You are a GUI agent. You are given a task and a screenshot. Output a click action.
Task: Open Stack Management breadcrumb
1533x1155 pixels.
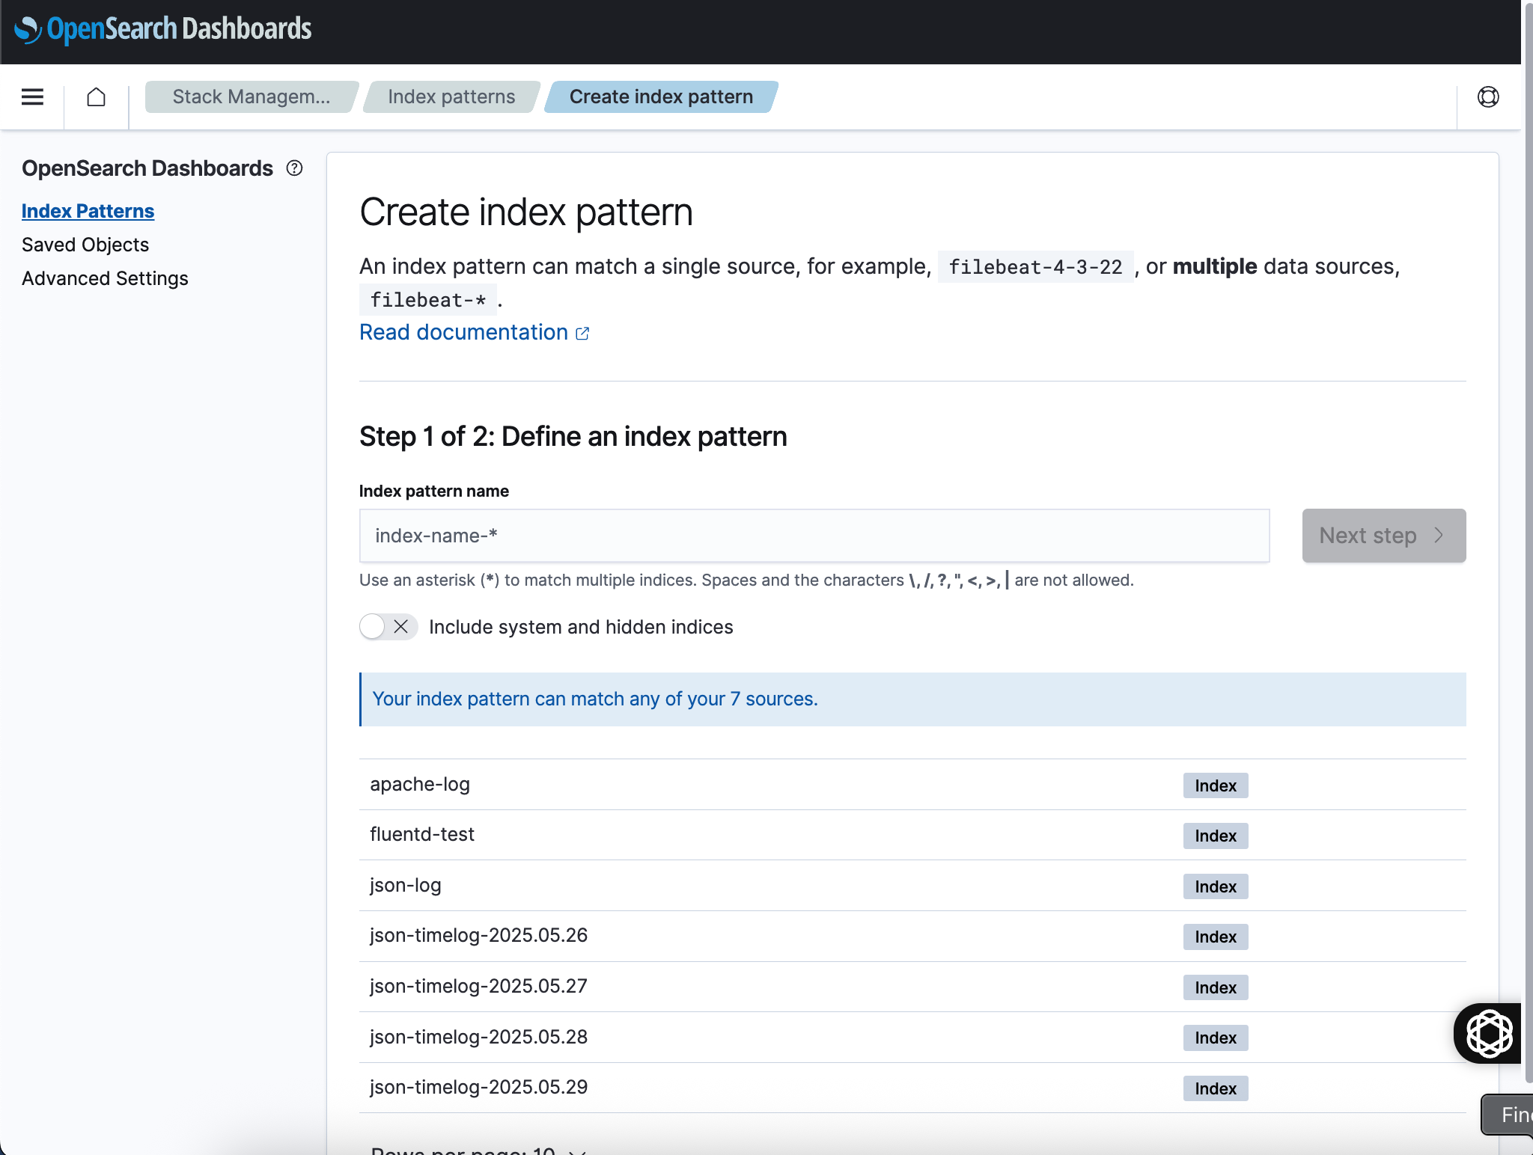(x=251, y=97)
